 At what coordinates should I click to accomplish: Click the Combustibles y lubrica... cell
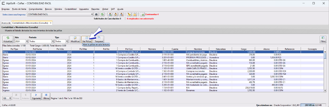(198, 60)
